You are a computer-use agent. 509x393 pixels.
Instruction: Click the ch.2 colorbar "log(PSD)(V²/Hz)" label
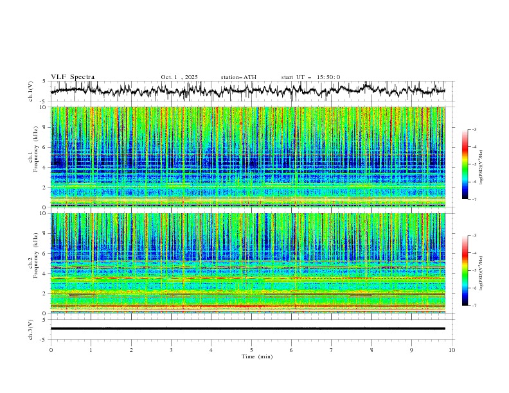tap(481, 273)
